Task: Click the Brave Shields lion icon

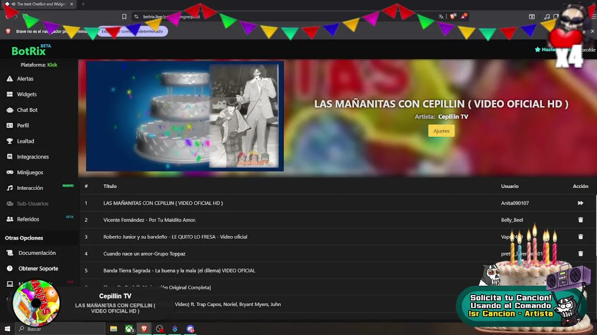Action: coord(452,16)
